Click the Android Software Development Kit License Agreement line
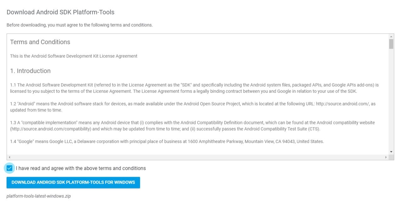 click(74, 56)
